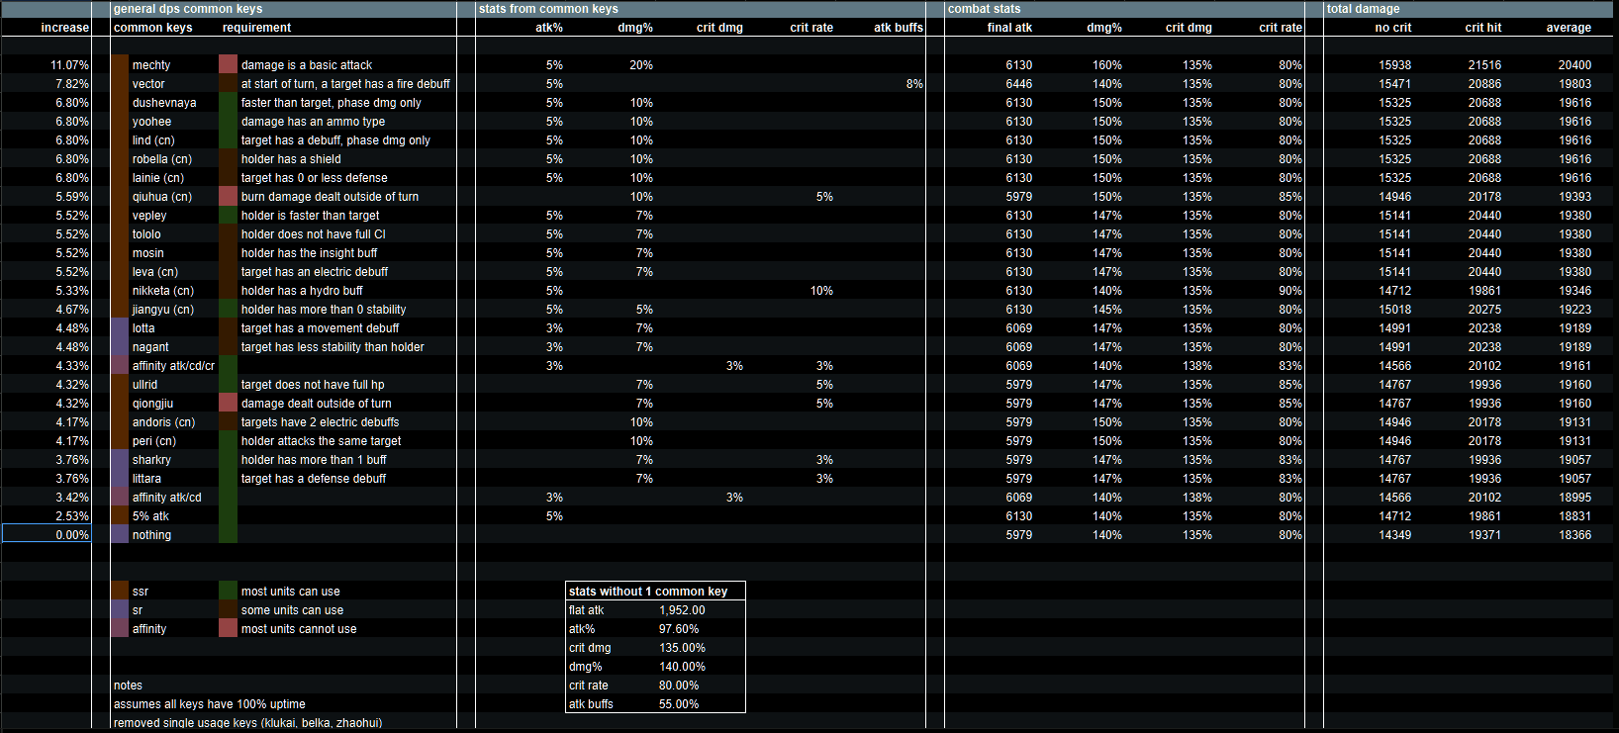
Task: Click the red swatch beside 'most units cannot use'
Action: (x=228, y=629)
